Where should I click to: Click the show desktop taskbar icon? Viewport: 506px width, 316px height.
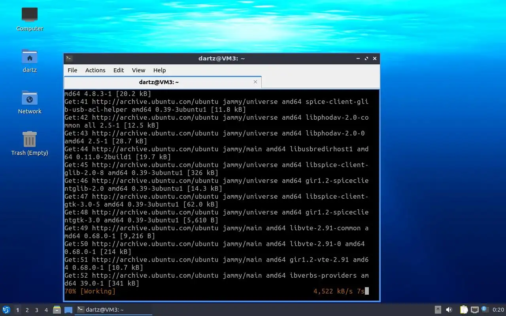tap(68, 310)
